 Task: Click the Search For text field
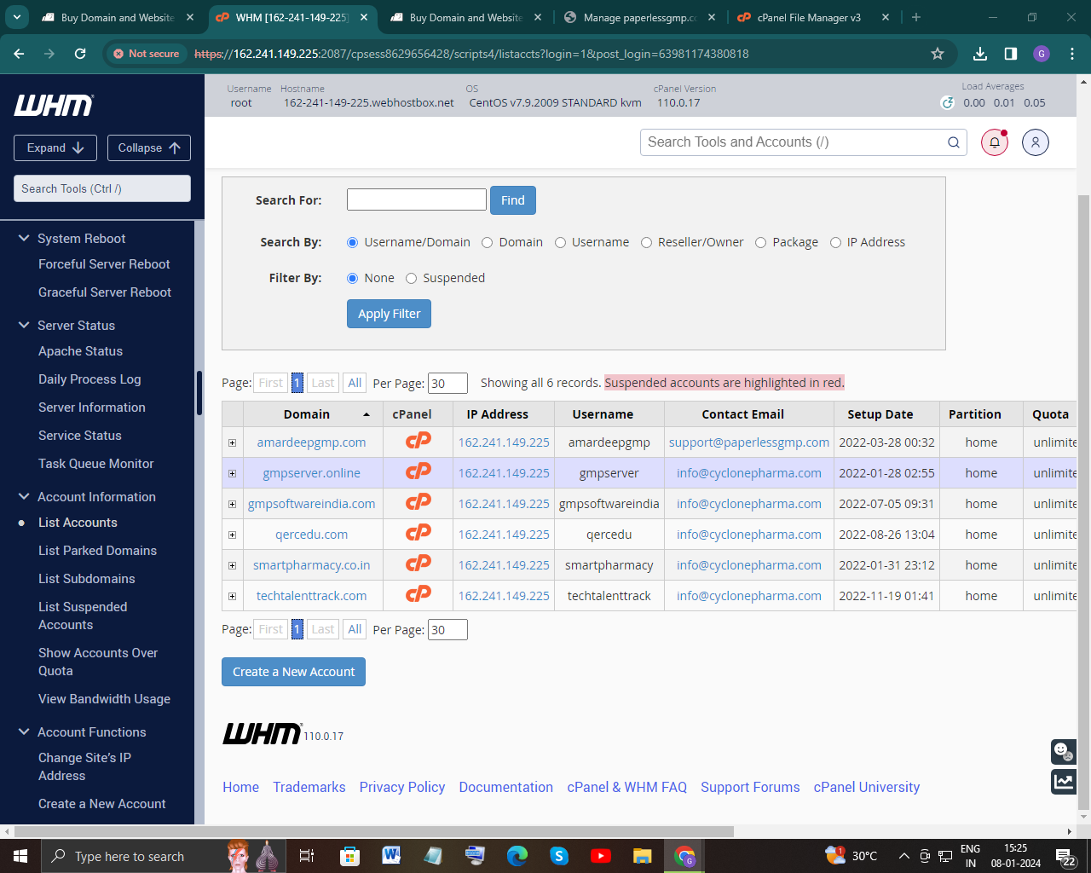pyautogui.click(x=416, y=199)
